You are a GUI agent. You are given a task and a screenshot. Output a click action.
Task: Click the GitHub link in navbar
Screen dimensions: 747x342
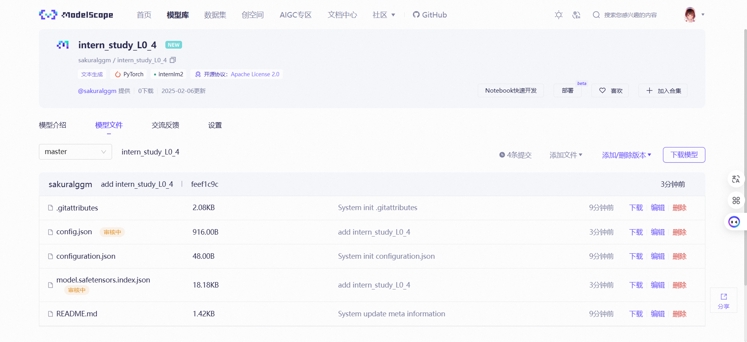(430, 15)
